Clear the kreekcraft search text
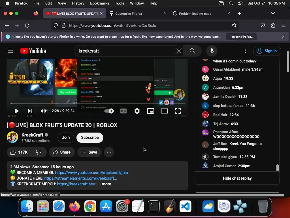The width and height of the screenshot is (290, 218). click(179, 51)
